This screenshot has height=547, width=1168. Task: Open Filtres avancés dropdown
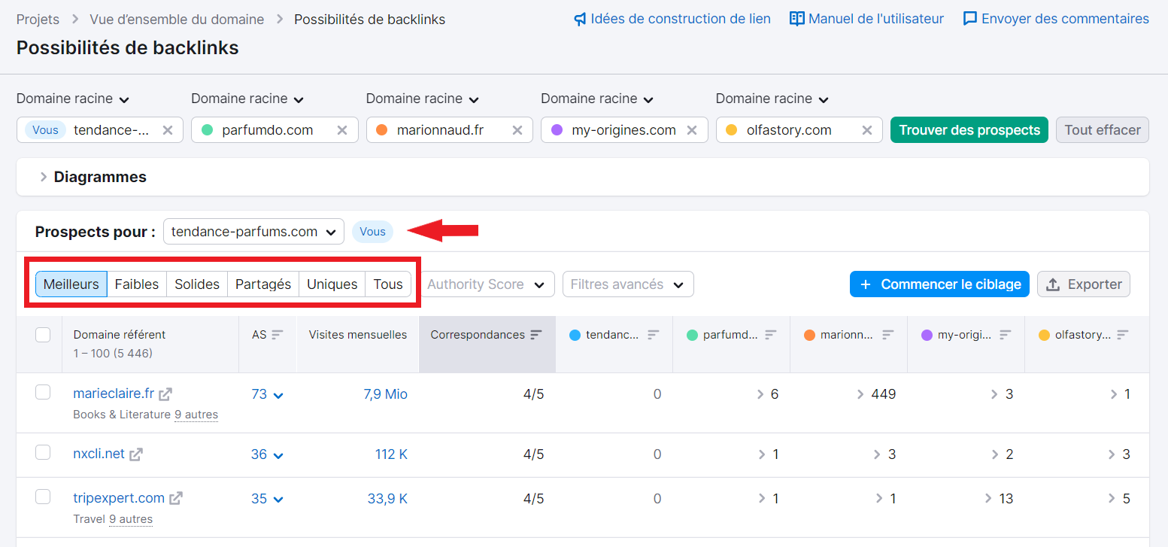coord(628,284)
